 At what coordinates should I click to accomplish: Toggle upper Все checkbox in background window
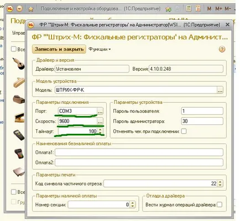click(x=14, y=49)
